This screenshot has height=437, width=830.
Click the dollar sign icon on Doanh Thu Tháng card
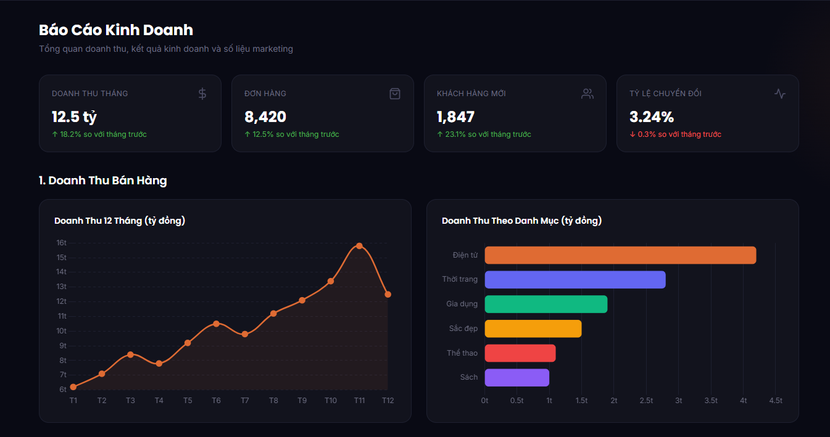[x=202, y=94]
